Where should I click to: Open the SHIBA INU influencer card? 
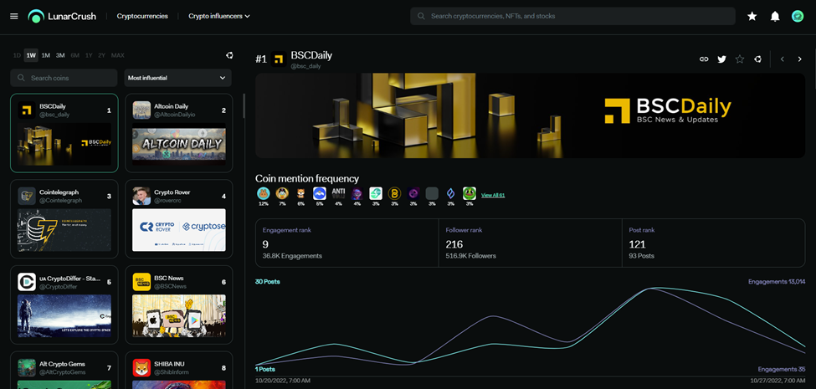[x=179, y=371]
